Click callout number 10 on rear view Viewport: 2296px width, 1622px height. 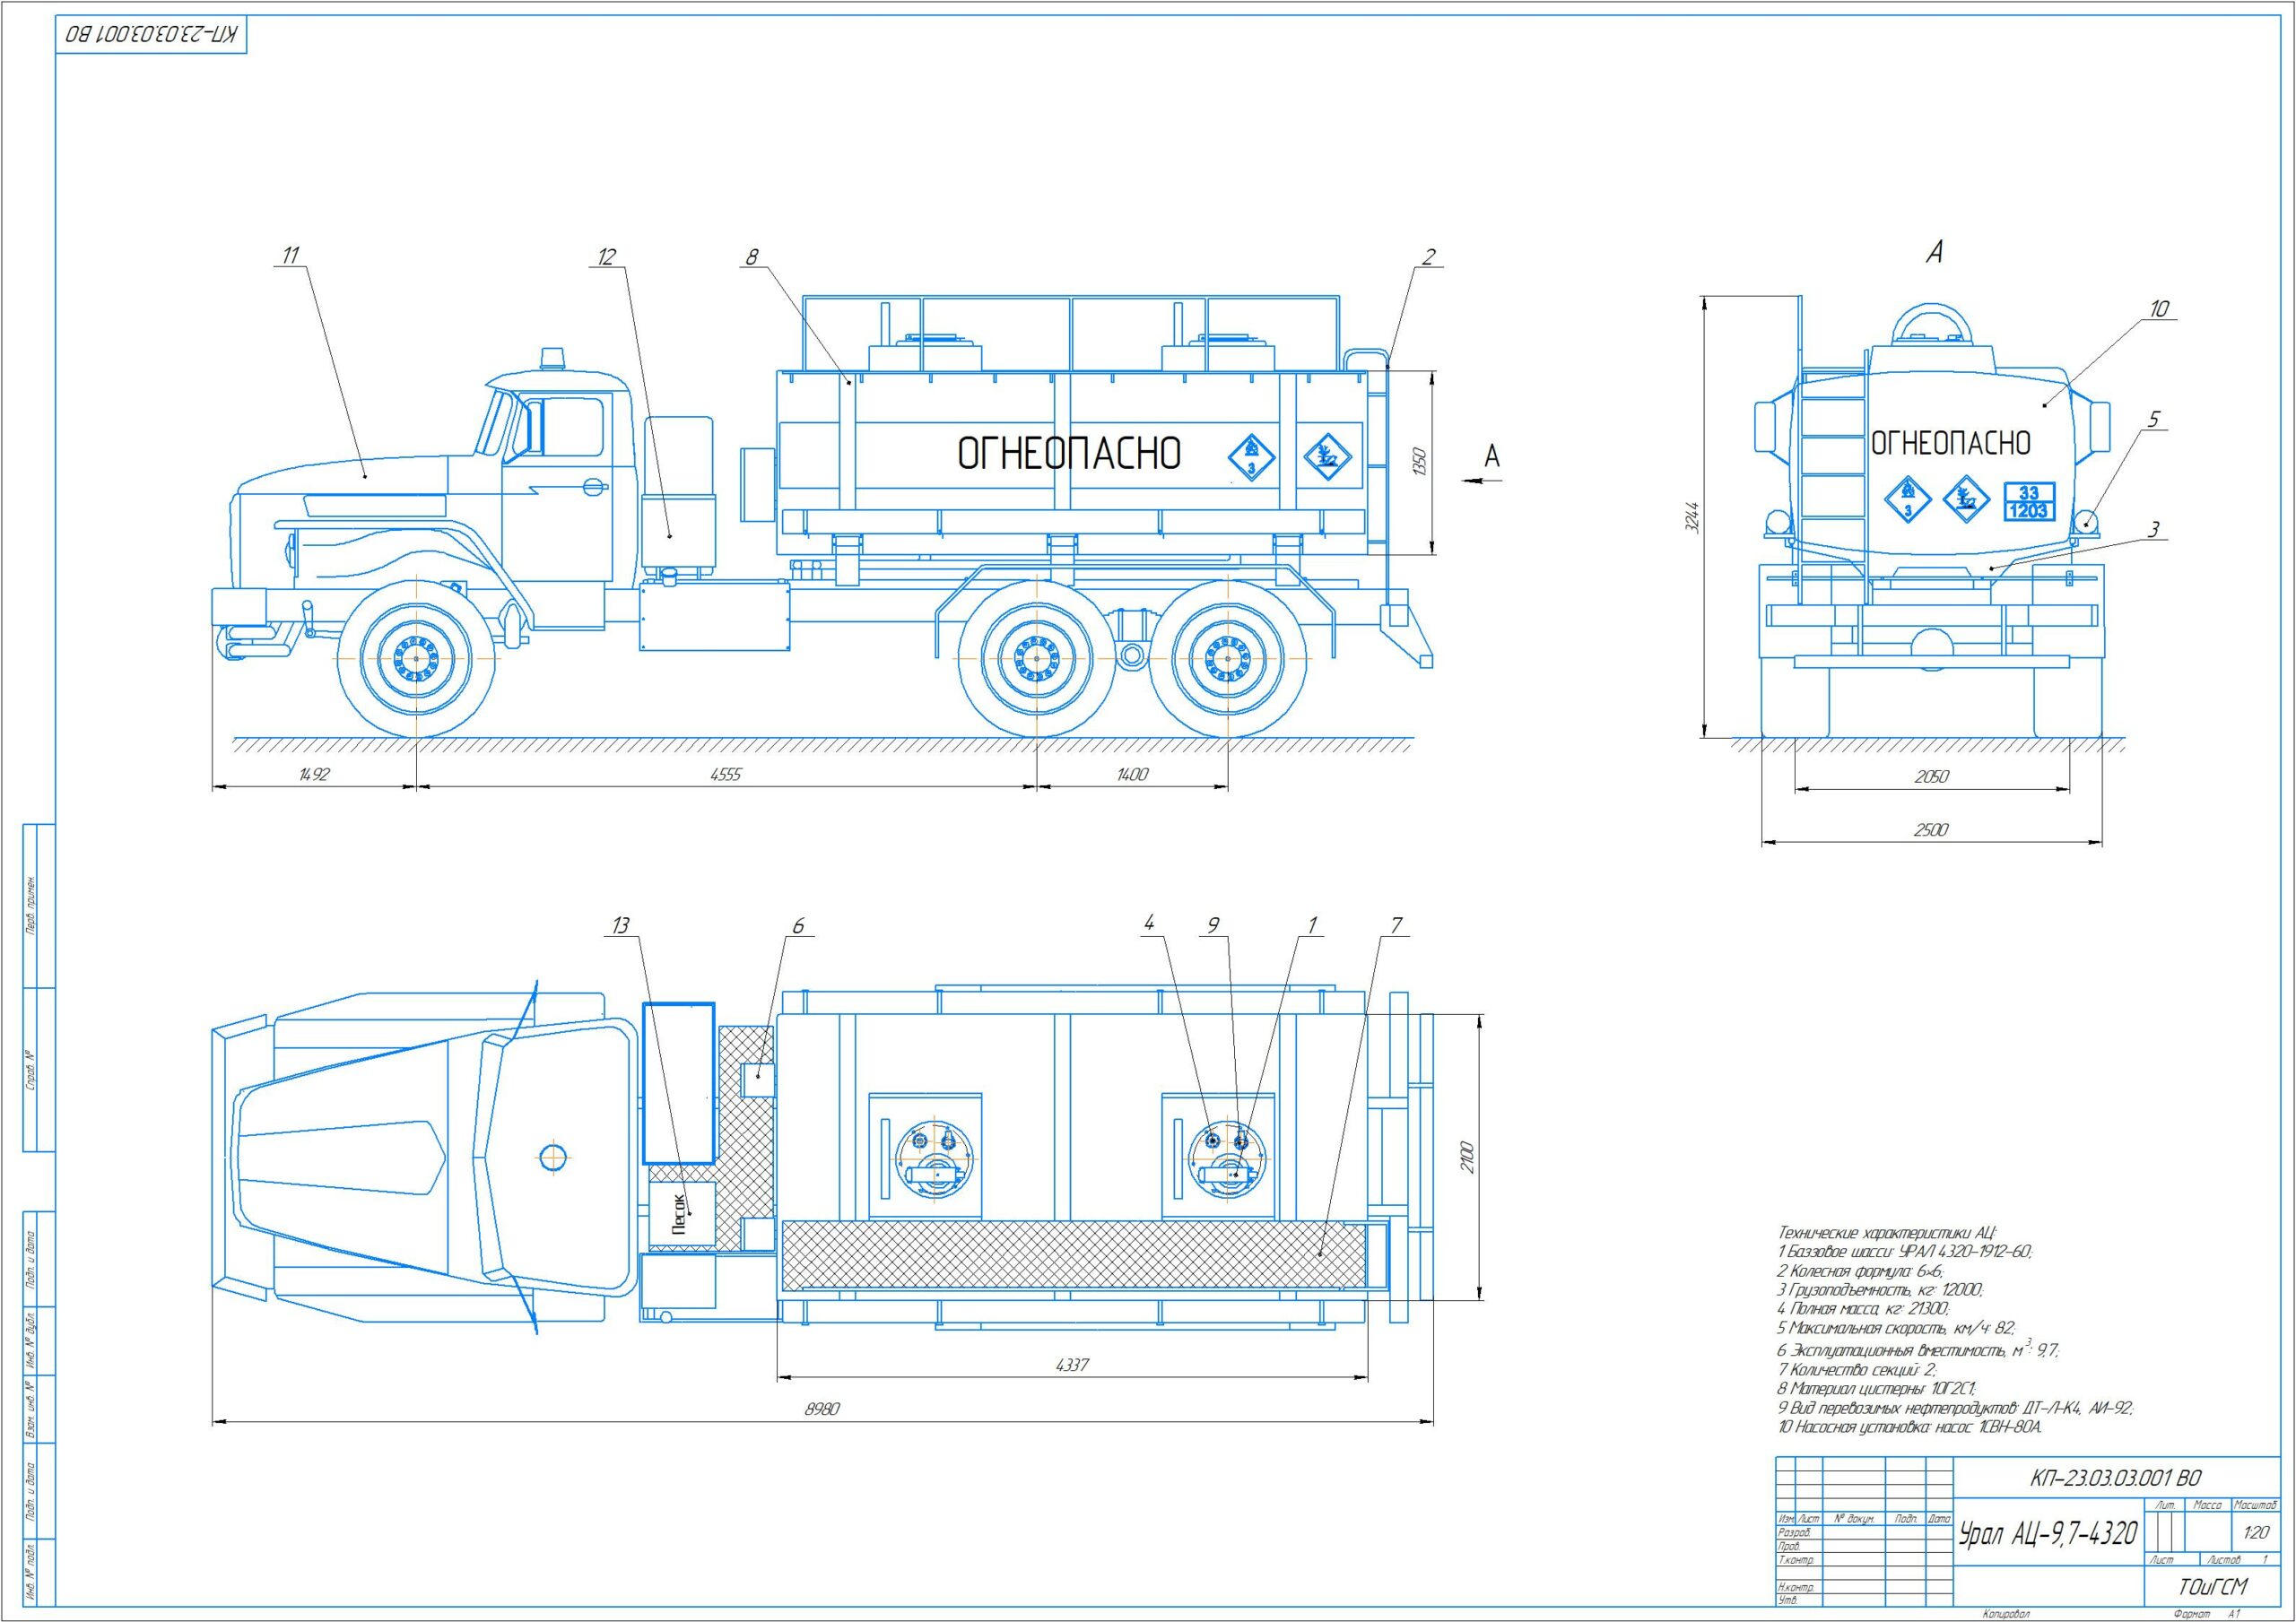pos(2159,309)
